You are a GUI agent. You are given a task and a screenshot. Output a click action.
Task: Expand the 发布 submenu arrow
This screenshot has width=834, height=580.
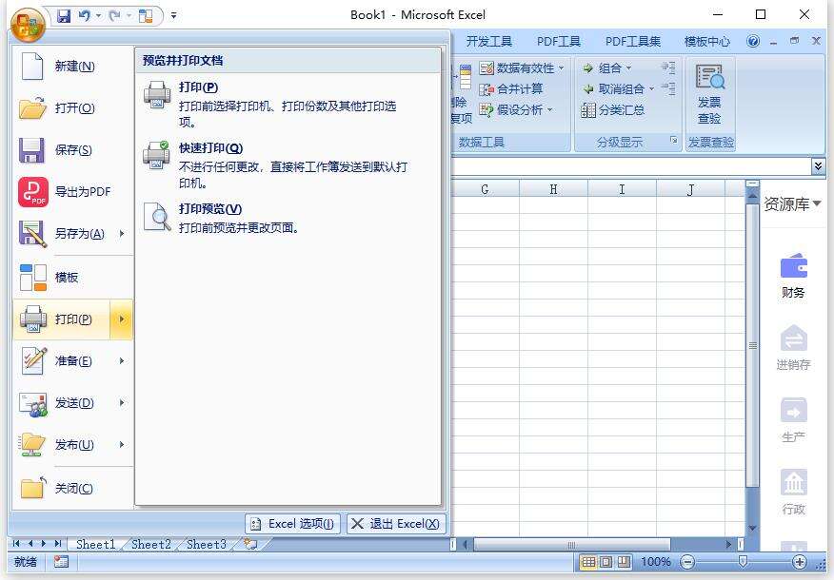pos(122,445)
